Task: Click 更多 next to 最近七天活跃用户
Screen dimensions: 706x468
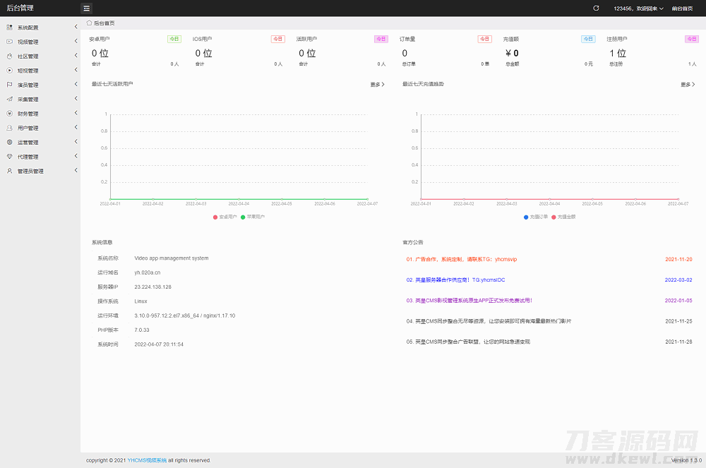Action: 377,85
